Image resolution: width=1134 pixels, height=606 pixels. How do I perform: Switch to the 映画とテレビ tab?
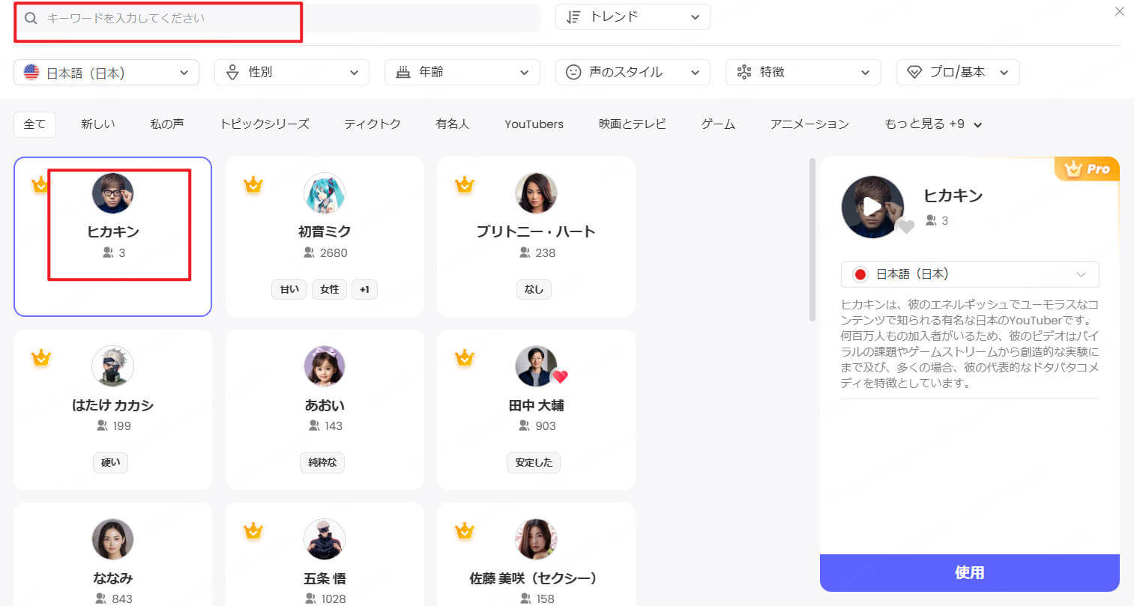(x=633, y=124)
